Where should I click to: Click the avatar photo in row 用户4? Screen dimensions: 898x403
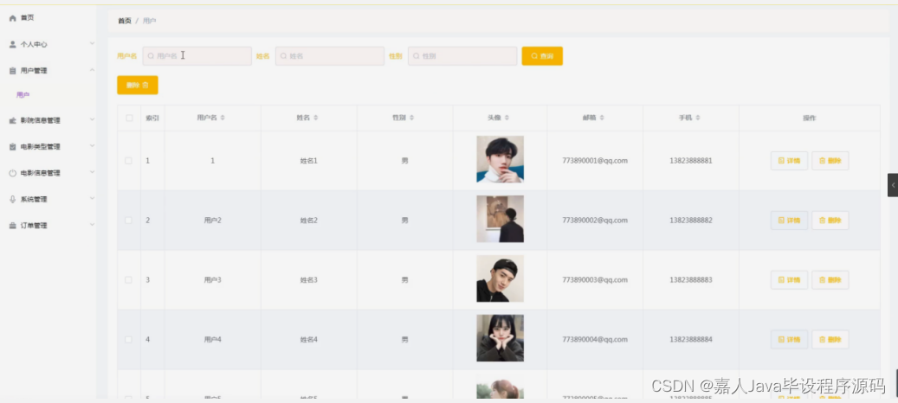click(x=500, y=338)
